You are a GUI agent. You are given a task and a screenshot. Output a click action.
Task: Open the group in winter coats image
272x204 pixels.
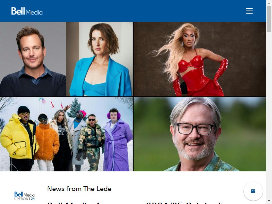(x=66, y=134)
